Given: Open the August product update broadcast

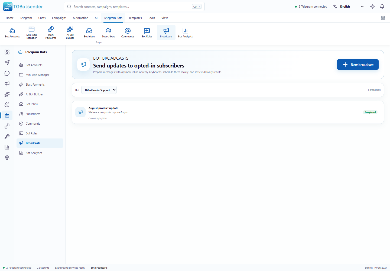Looking at the screenshot, I should [x=228, y=112].
